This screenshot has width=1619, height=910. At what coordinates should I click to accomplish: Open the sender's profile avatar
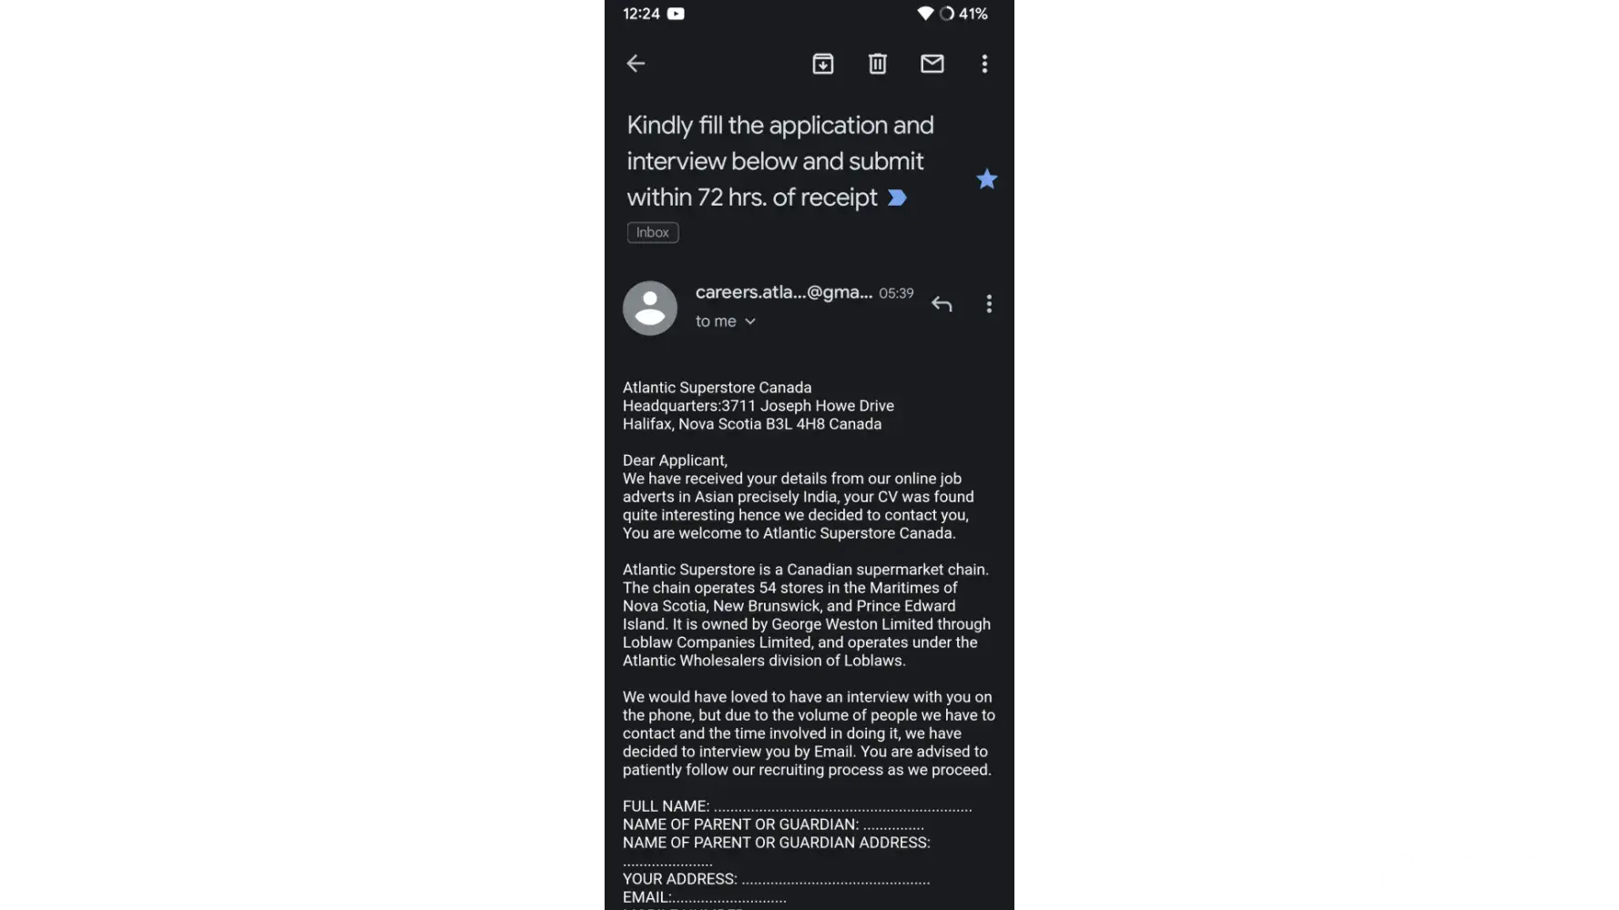(650, 308)
